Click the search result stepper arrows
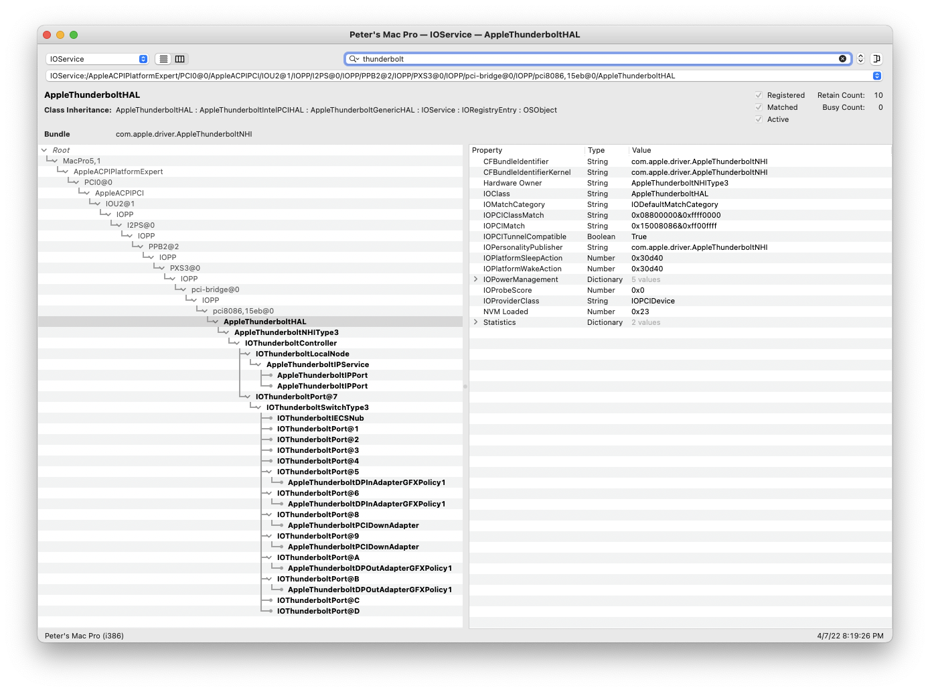The image size is (930, 692). [861, 59]
